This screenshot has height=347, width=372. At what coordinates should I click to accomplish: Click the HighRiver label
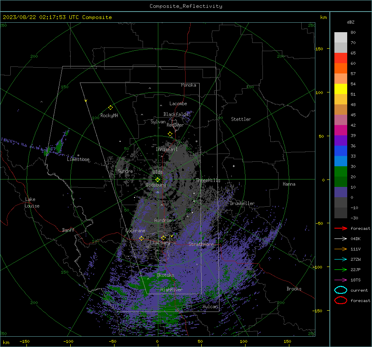tap(172, 290)
